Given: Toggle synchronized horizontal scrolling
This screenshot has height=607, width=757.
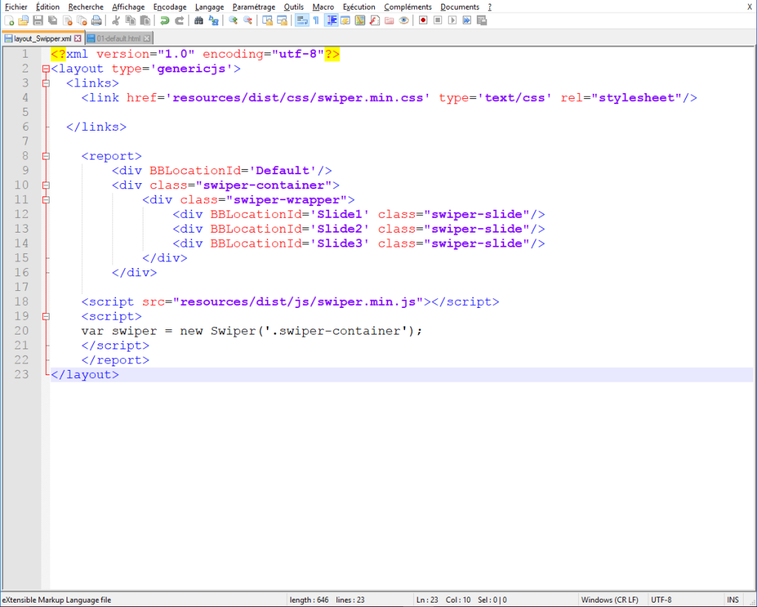Looking at the screenshot, I should [x=282, y=20].
